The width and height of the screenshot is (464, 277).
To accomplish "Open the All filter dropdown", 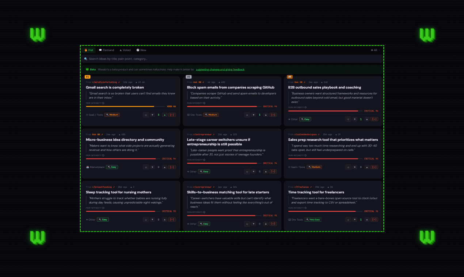I will [x=375, y=50].
